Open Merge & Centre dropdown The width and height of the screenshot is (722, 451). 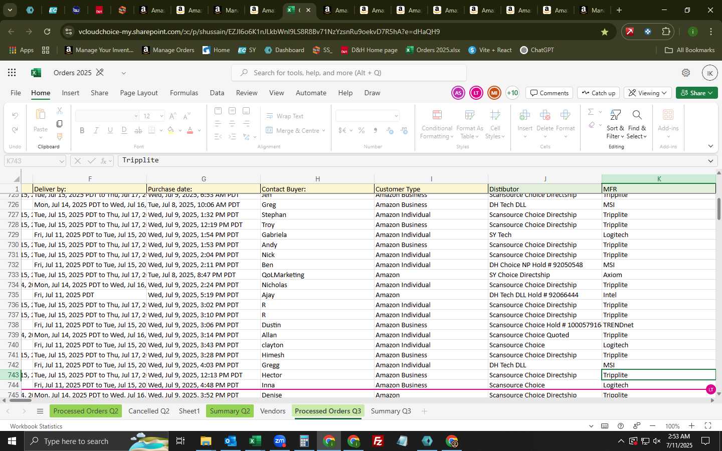tap(324, 130)
